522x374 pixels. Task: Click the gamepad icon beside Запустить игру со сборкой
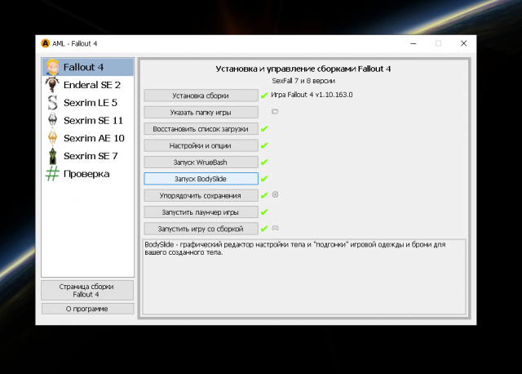(275, 228)
